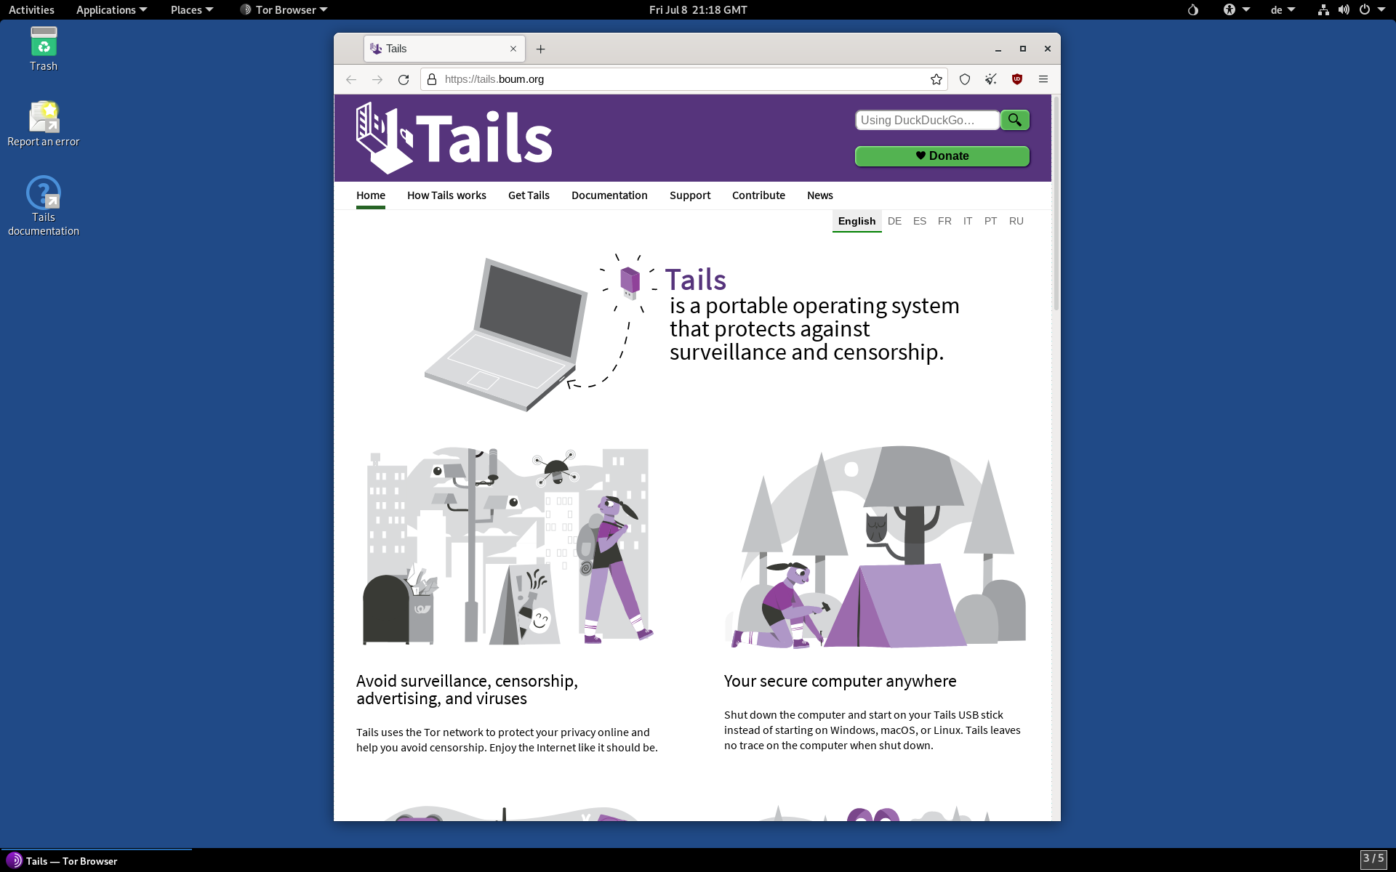
Task: Click the padlock site security icon
Action: (x=432, y=79)
